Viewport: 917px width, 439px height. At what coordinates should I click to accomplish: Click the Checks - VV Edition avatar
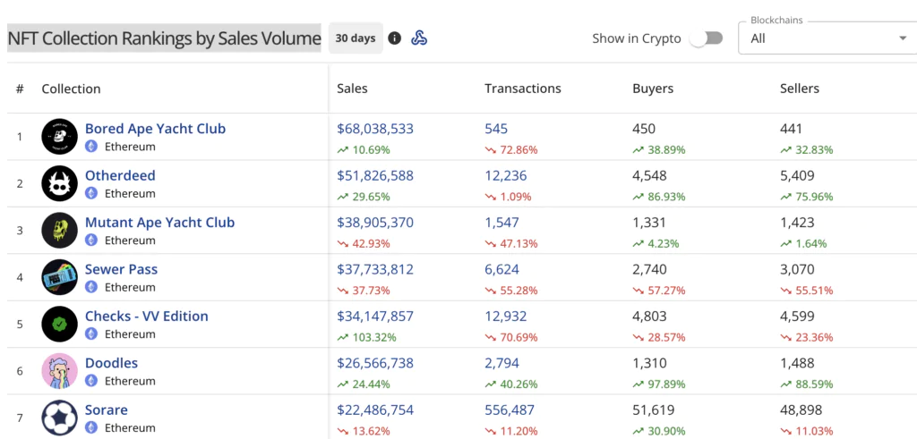click(x=60, y=324)
